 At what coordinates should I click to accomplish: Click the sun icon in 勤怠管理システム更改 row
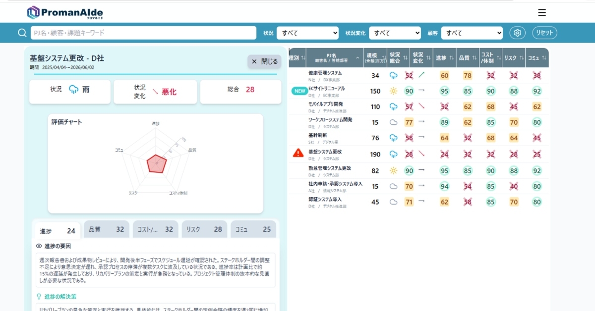coord(394,171)
